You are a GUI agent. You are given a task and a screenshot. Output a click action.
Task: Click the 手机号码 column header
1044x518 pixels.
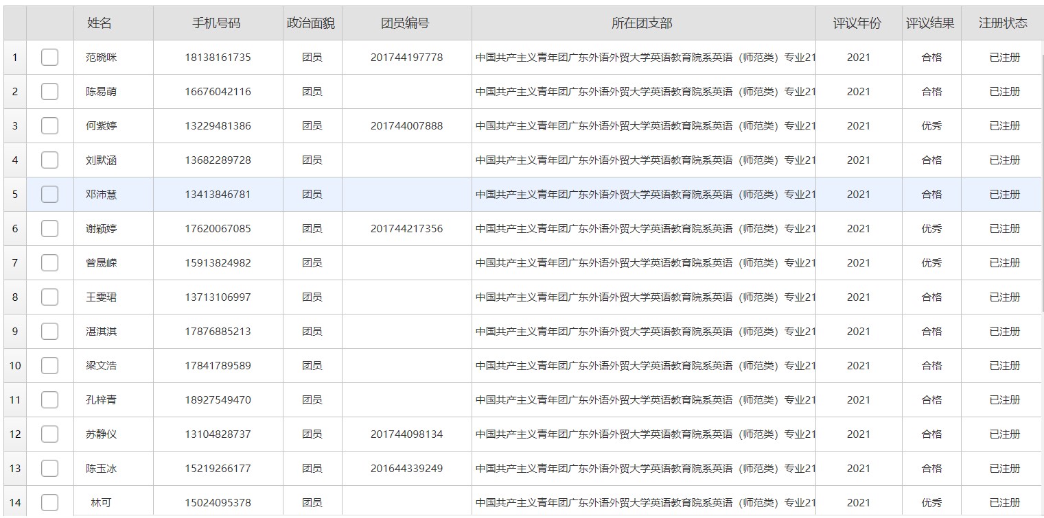pyautogui.click(x=217, y=23)
